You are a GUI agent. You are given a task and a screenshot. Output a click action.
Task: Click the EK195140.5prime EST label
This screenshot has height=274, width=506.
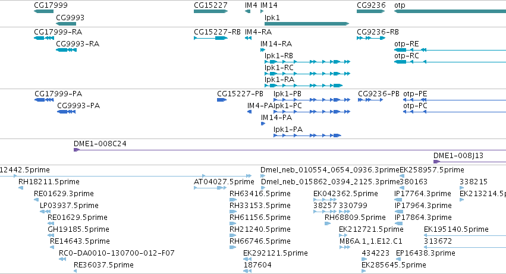click(x=456, y=229)
